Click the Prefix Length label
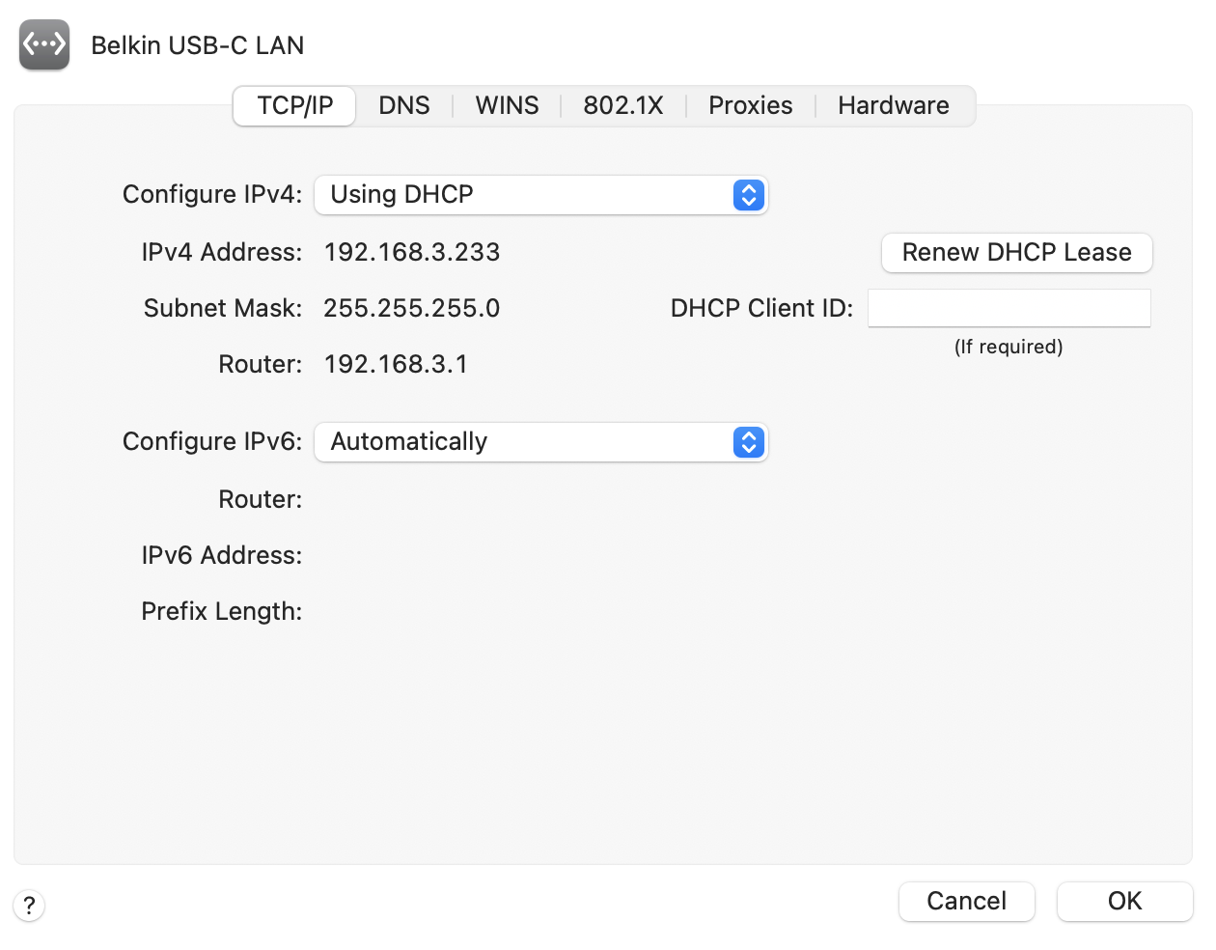The height and width of the screenshot is (950, 1216). coord(222,612)
